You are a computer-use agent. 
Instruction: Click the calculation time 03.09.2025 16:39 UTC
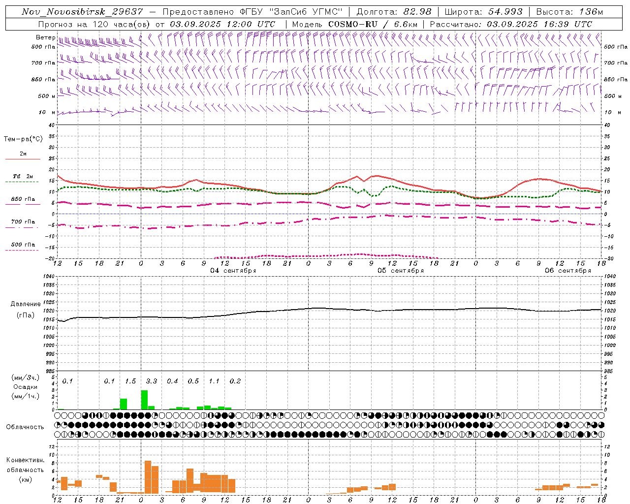point(539,24)
